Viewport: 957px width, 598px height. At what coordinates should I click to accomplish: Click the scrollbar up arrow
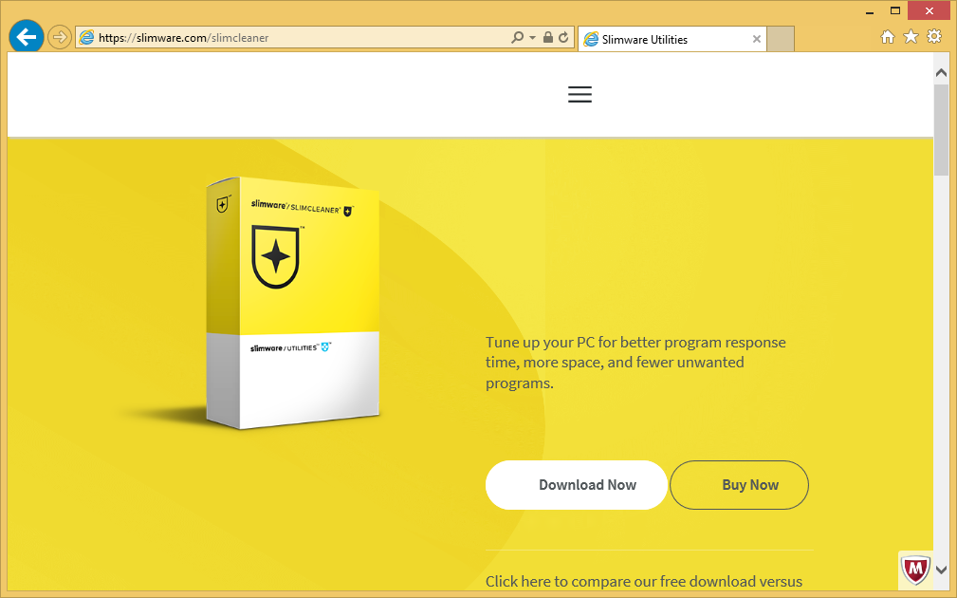coord(941,72)
